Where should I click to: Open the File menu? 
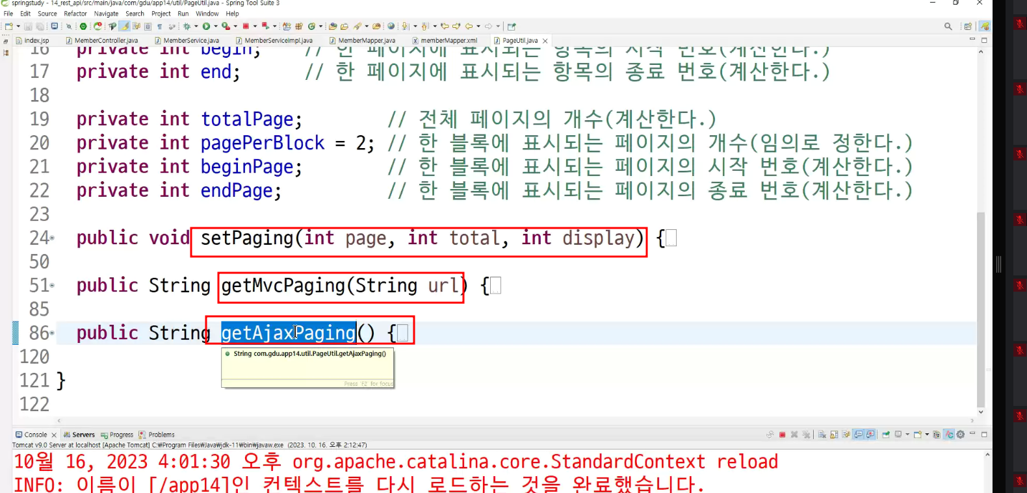tap(8, 13)
